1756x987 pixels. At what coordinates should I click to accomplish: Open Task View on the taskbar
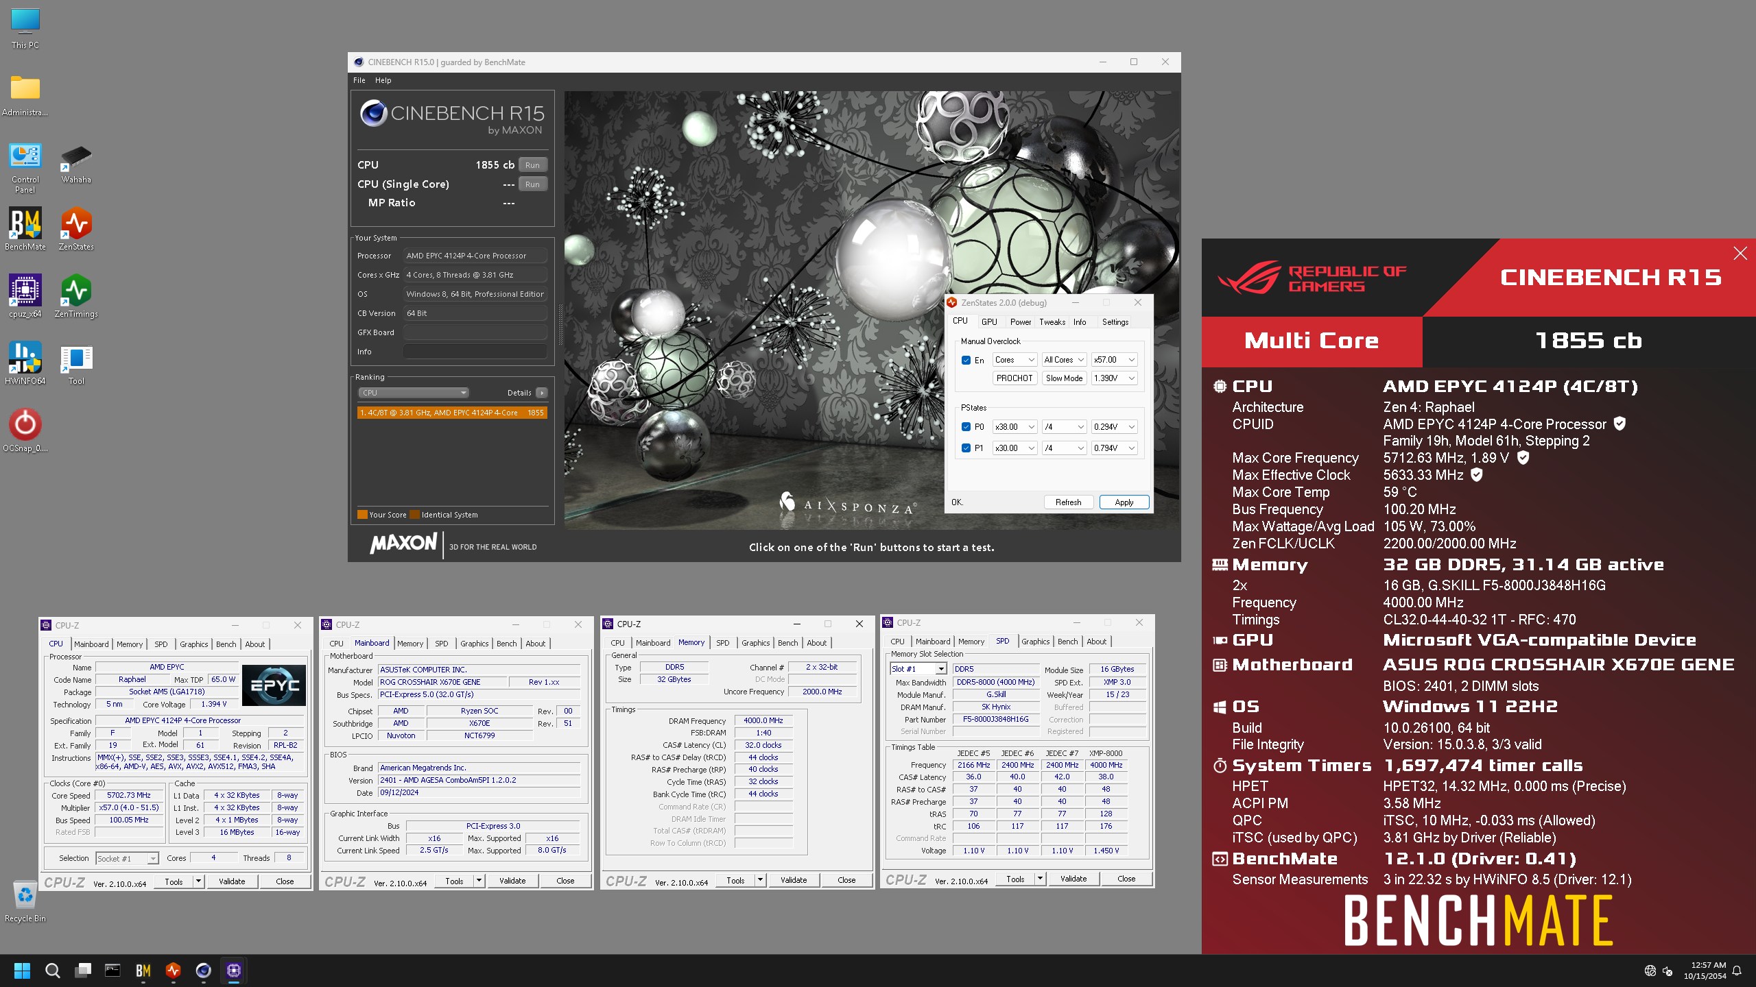click(83, 971)
